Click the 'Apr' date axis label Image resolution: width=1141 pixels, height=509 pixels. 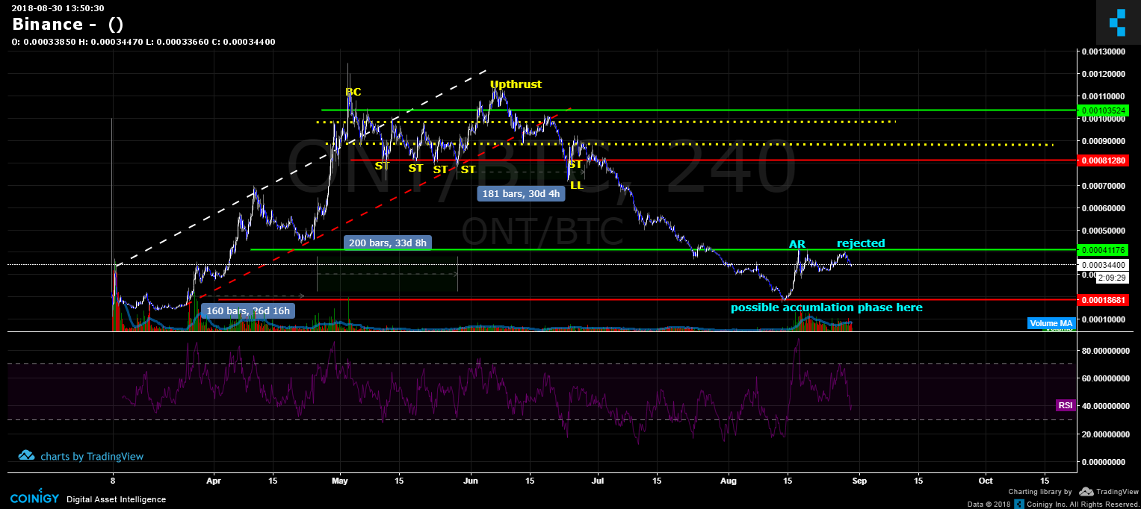click(214, 481)
